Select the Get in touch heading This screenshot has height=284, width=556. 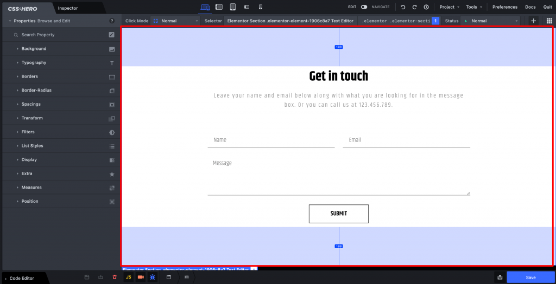[339, 76]
